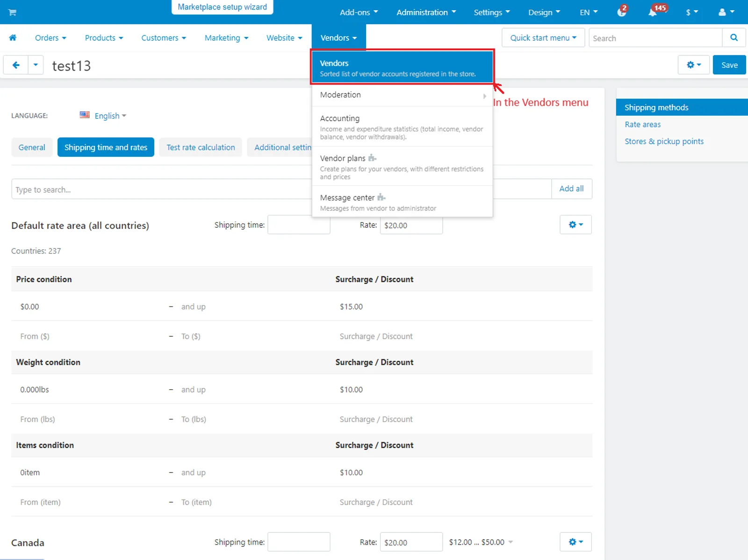This screenshot has height=560, width=748.
Task: Click the Items condition $10.00 surcharge
Action: click(351, 473)
